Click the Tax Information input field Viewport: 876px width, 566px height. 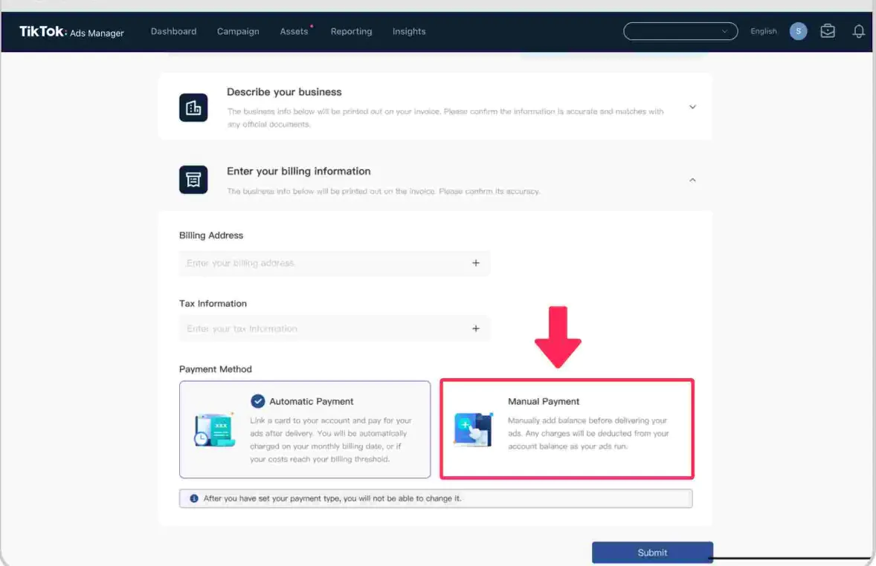click(x=334, y=329)
